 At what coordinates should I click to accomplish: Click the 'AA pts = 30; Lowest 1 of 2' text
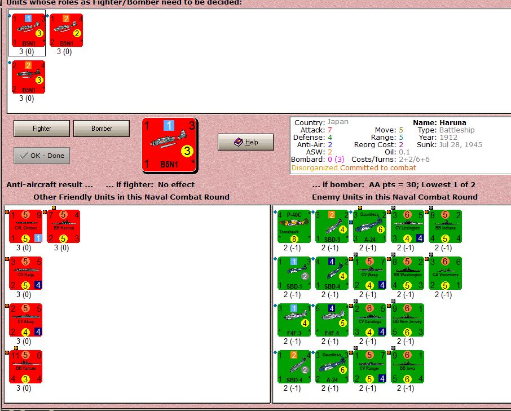(x=422, y=185)
